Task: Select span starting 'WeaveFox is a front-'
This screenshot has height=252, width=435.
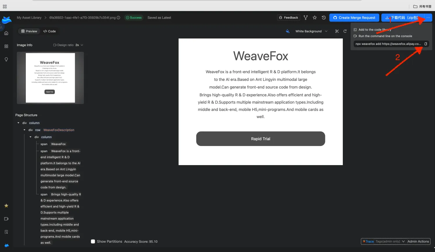Action: click(60, 169)
